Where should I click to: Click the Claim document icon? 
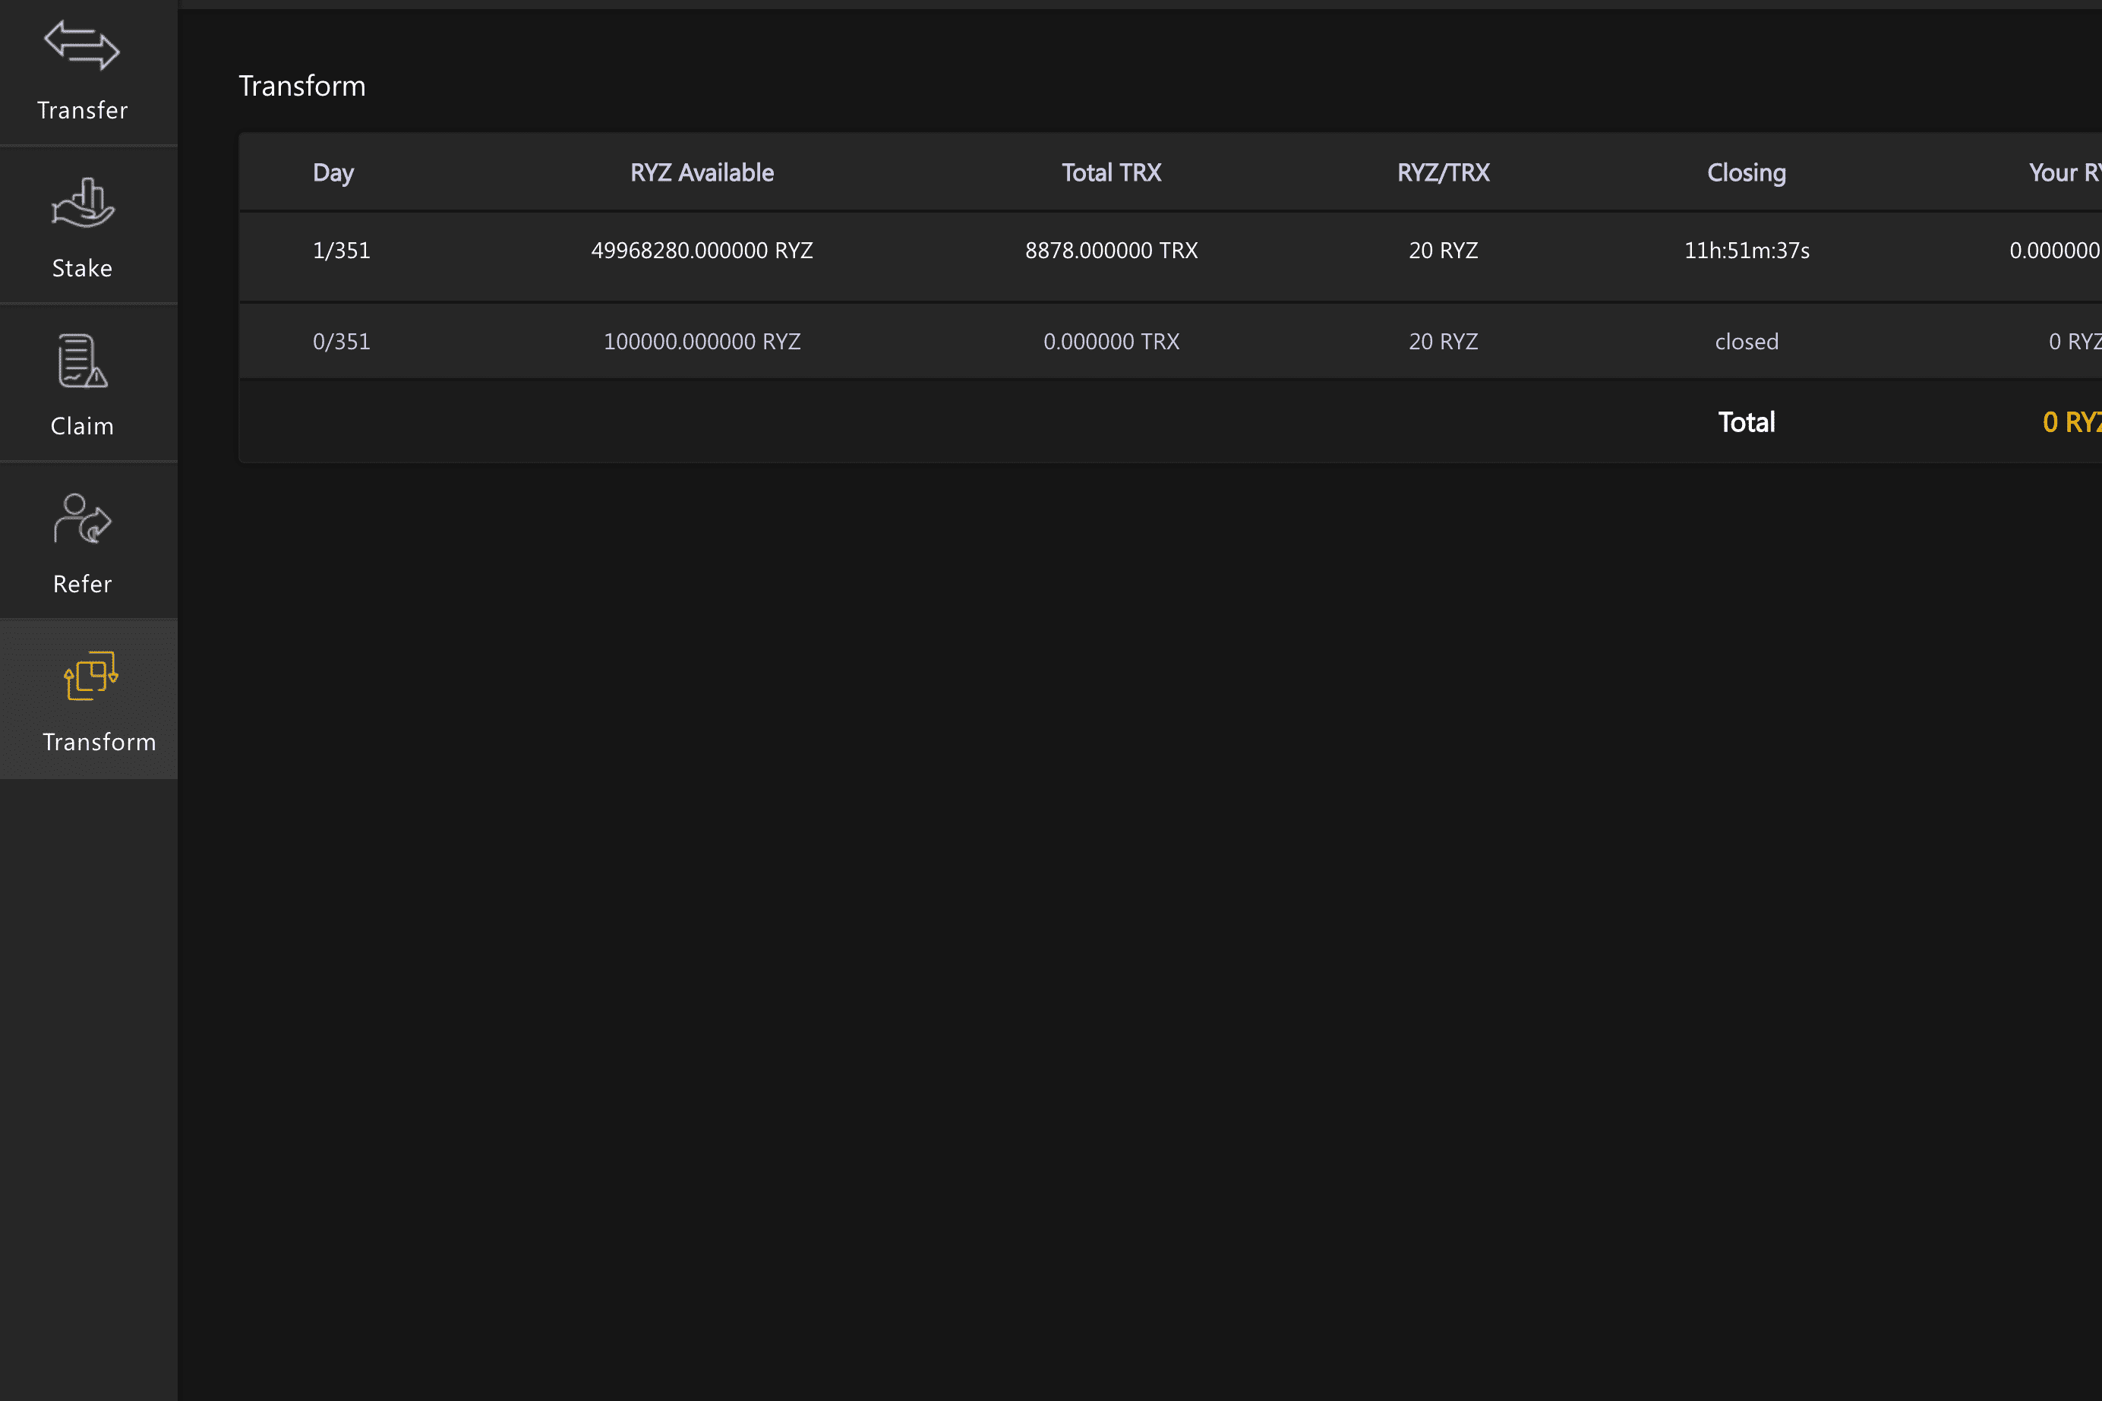(82, 361)
